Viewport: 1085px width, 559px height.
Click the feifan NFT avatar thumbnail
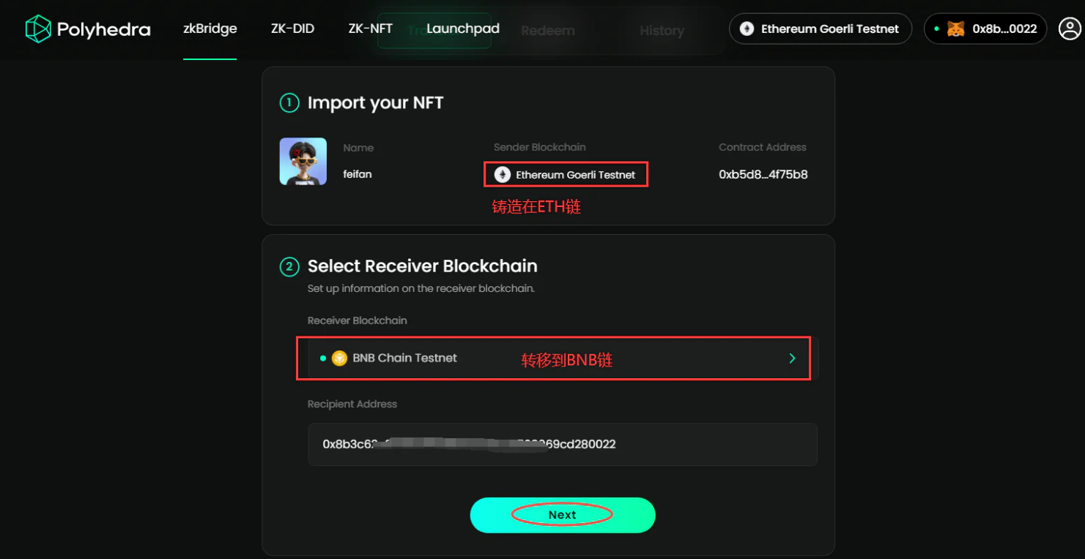click(x=303, y=161)
